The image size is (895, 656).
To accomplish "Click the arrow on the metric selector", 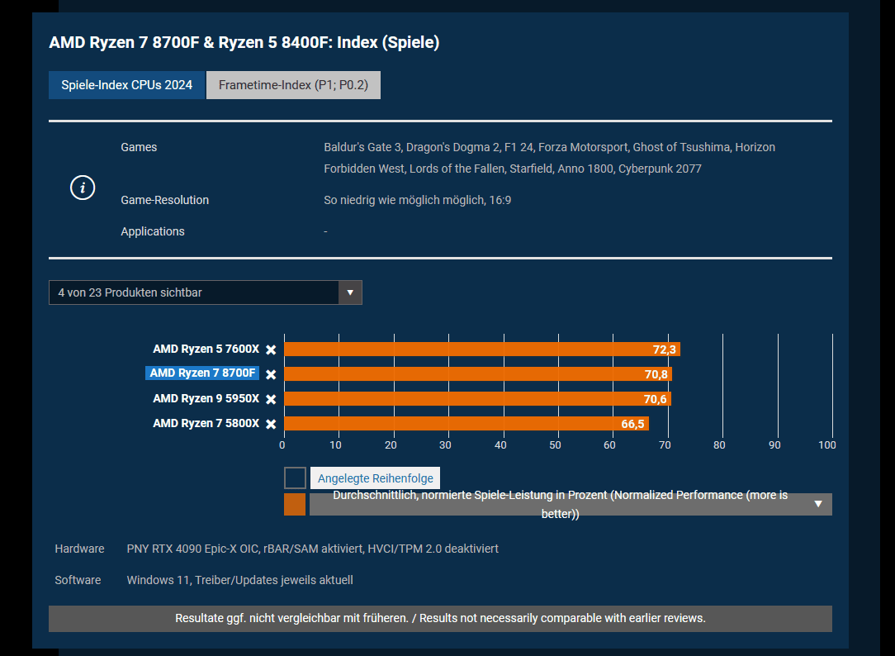I will coord(818,504).
